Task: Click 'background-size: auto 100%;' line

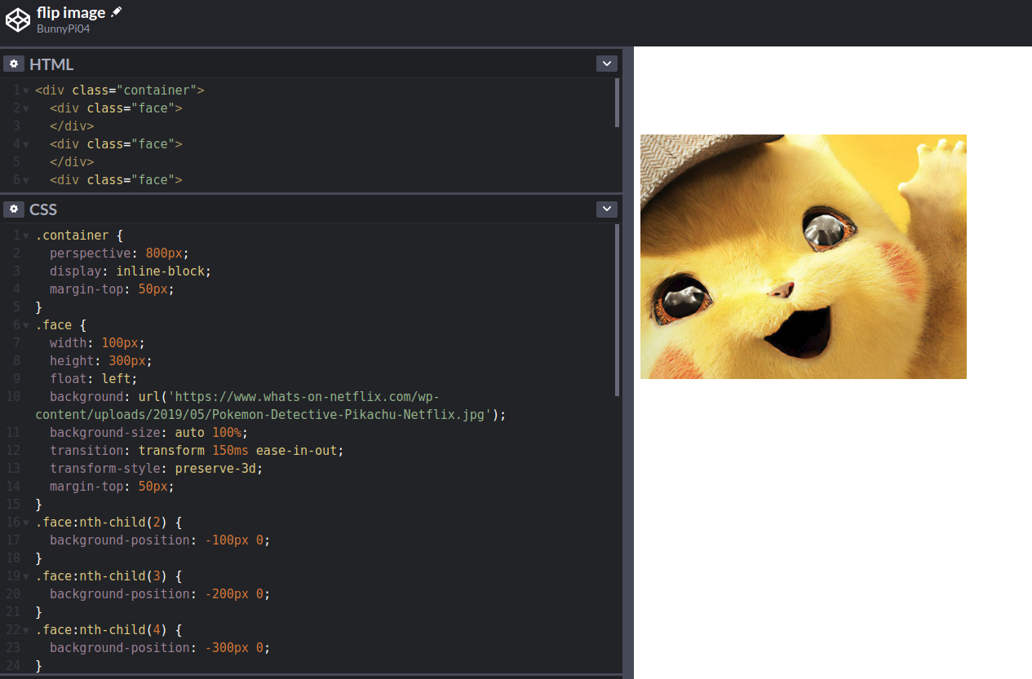Action: [148, 433]
